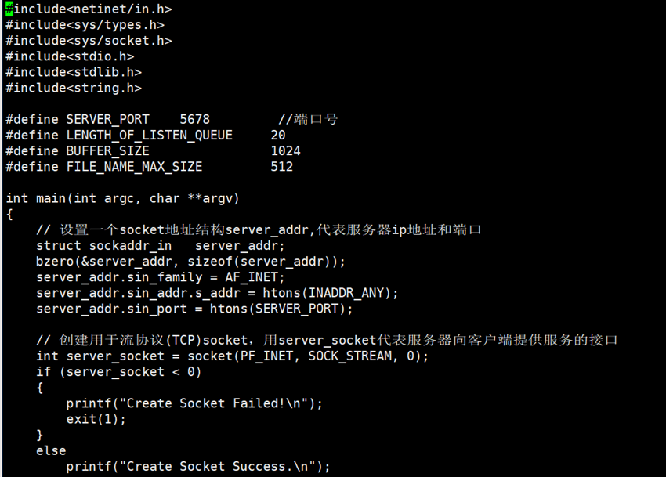Click the int main function declaration
The height and width of the screenshot is (477, 666).
[x=122, y=198]
